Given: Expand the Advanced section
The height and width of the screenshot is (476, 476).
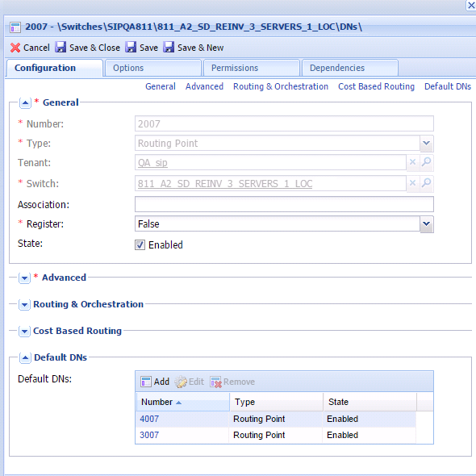Looking at the screenshot, I should [24, 278].
